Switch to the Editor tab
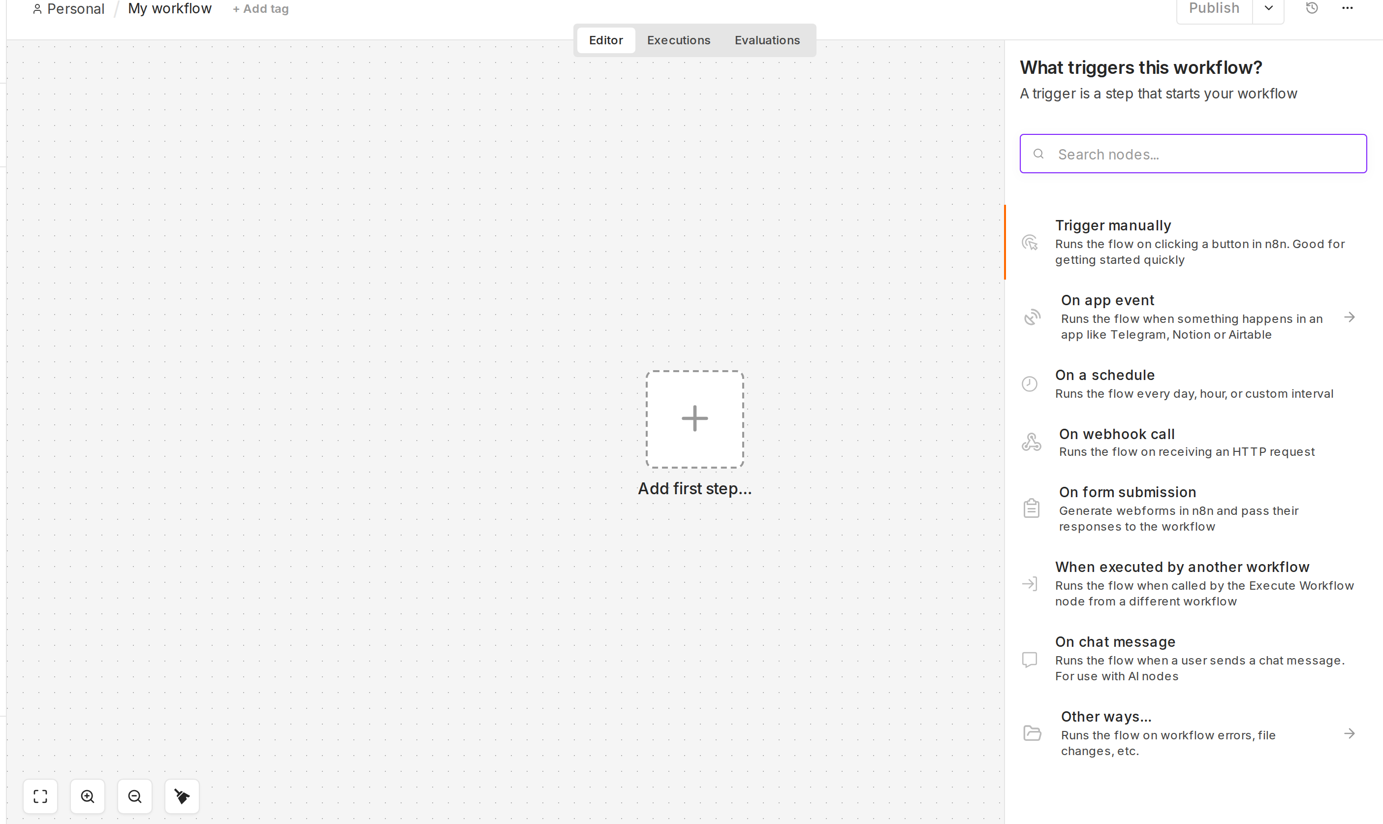Viewport: 1383px width, 824px height. [606, 40]
